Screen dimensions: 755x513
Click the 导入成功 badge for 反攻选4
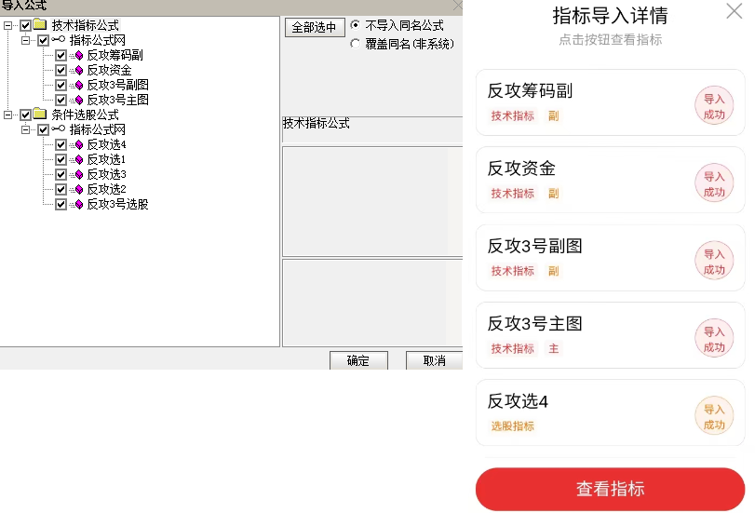[714, 416]
